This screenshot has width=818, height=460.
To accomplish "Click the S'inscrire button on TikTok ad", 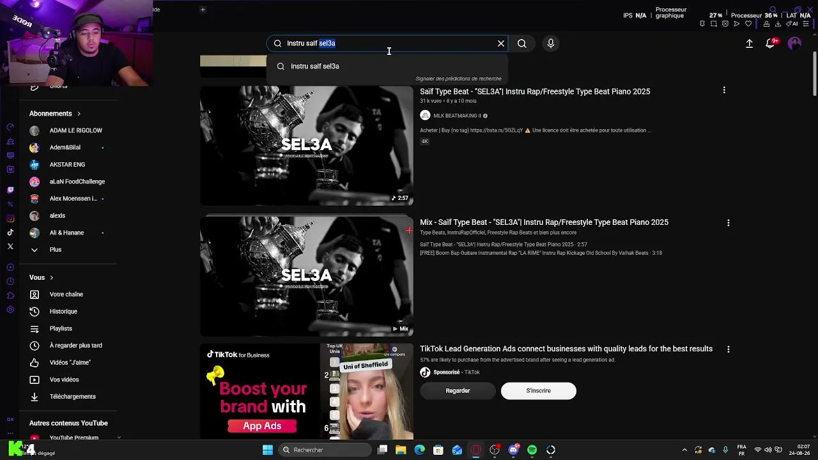I will (538, 390).
